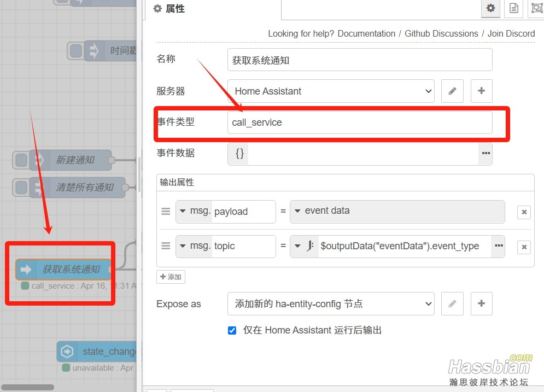The image size is (544, 392).
Task: Select the 获取系统通知 events node
Action: click(63, 269)
